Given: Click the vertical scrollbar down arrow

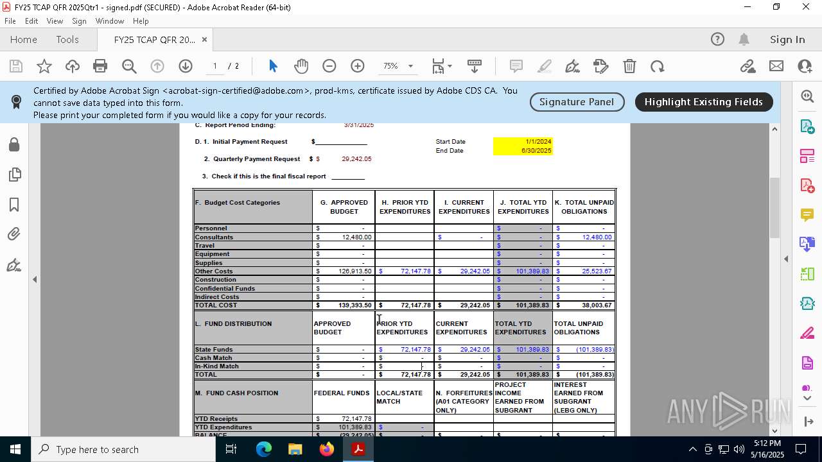Looking at the screenshot, I should tap(774, 431).
